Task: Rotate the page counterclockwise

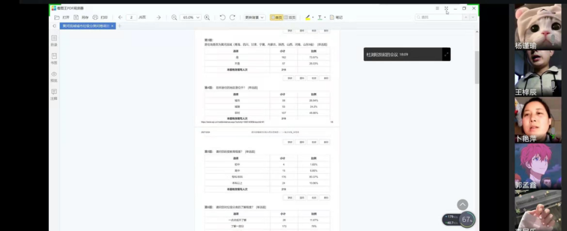Action: pos(222,17)
